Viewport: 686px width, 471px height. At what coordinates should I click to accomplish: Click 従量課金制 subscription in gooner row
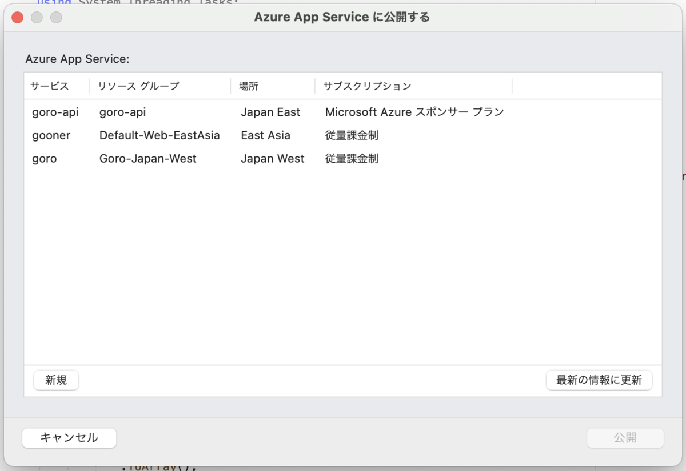click(x=352, y=135)
